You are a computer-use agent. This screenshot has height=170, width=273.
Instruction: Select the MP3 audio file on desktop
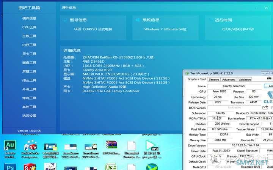(152, 149)
